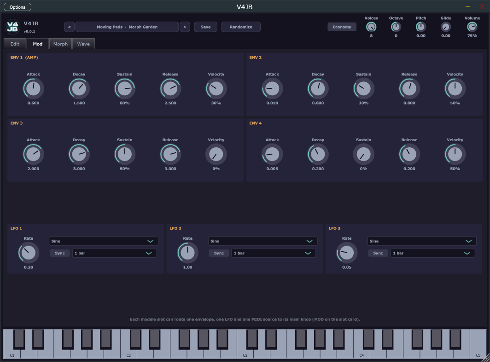This screenshot has height=362, width=490.
Task: Go to previous preset with left arrow
Action: 70,27
